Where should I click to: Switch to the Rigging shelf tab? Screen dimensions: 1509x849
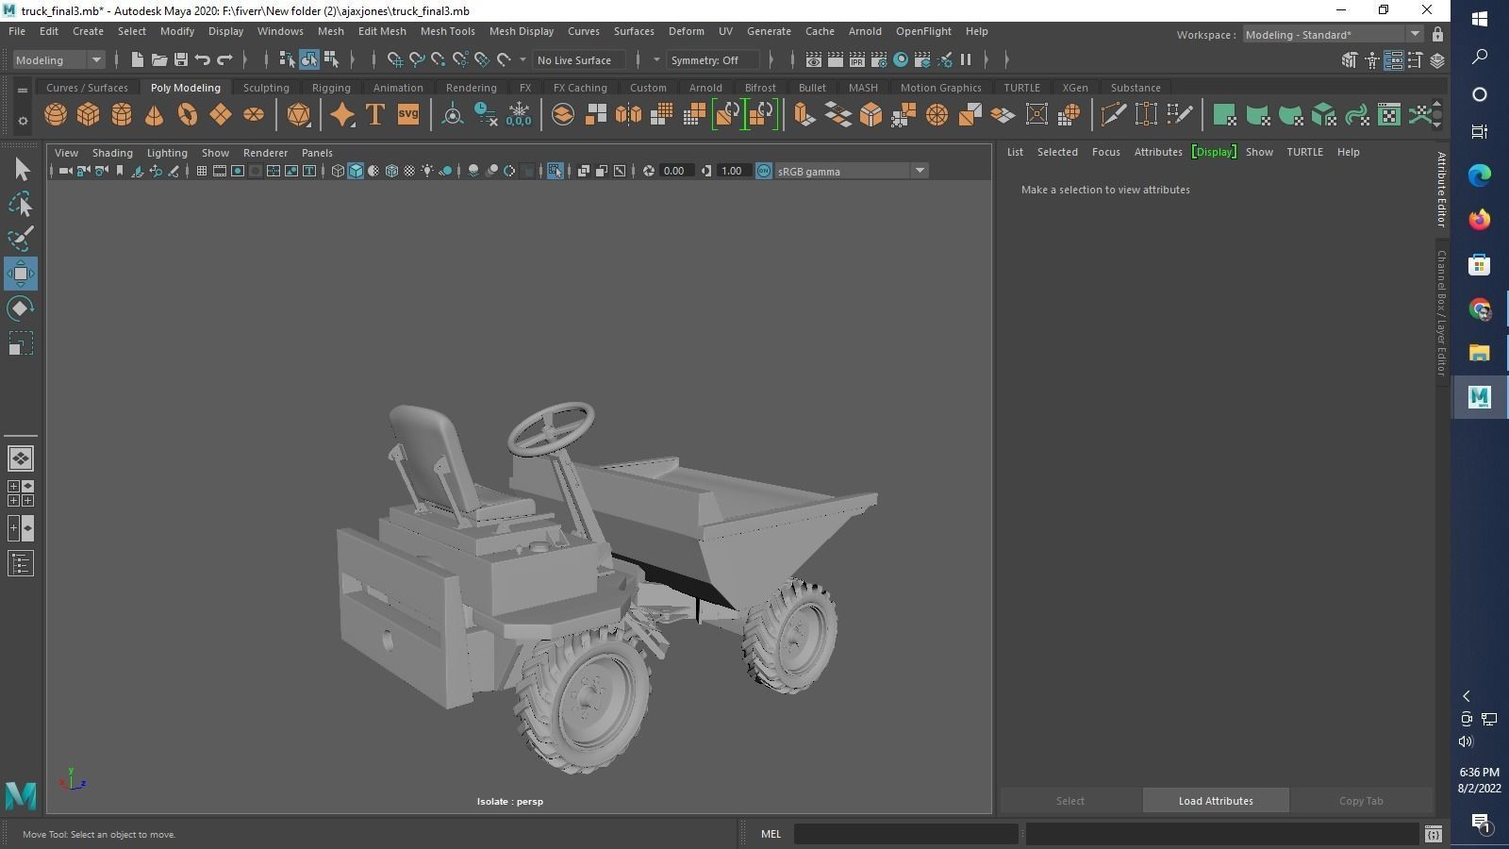pyautogui.click(x=331, y=88)
